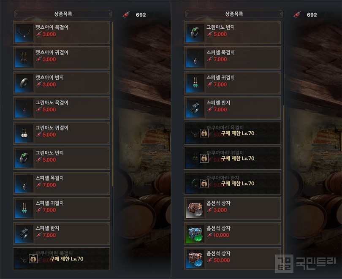Click the lock icon on 아쿠아마린 귀걸이
342x279 pixels.
click(x=204, y=158)
